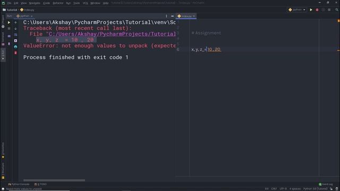
Task: Change UTF-8 file encoding in status bar
Action: (283, 189)
